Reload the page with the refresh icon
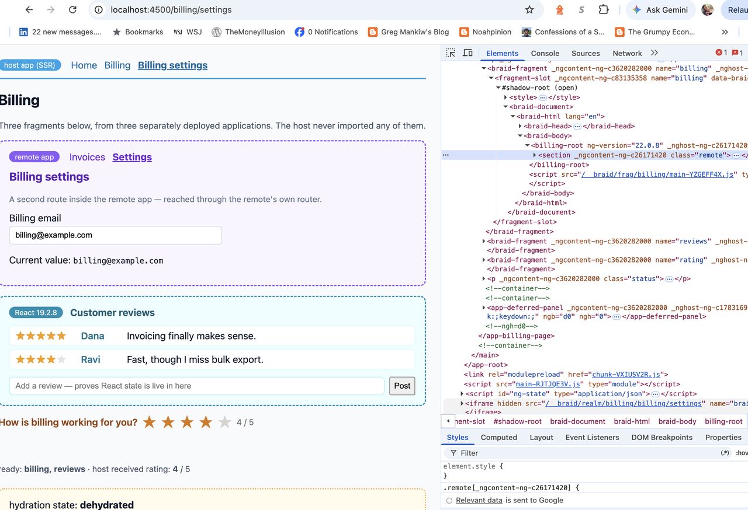748x510 pixels. click(72, 10)
